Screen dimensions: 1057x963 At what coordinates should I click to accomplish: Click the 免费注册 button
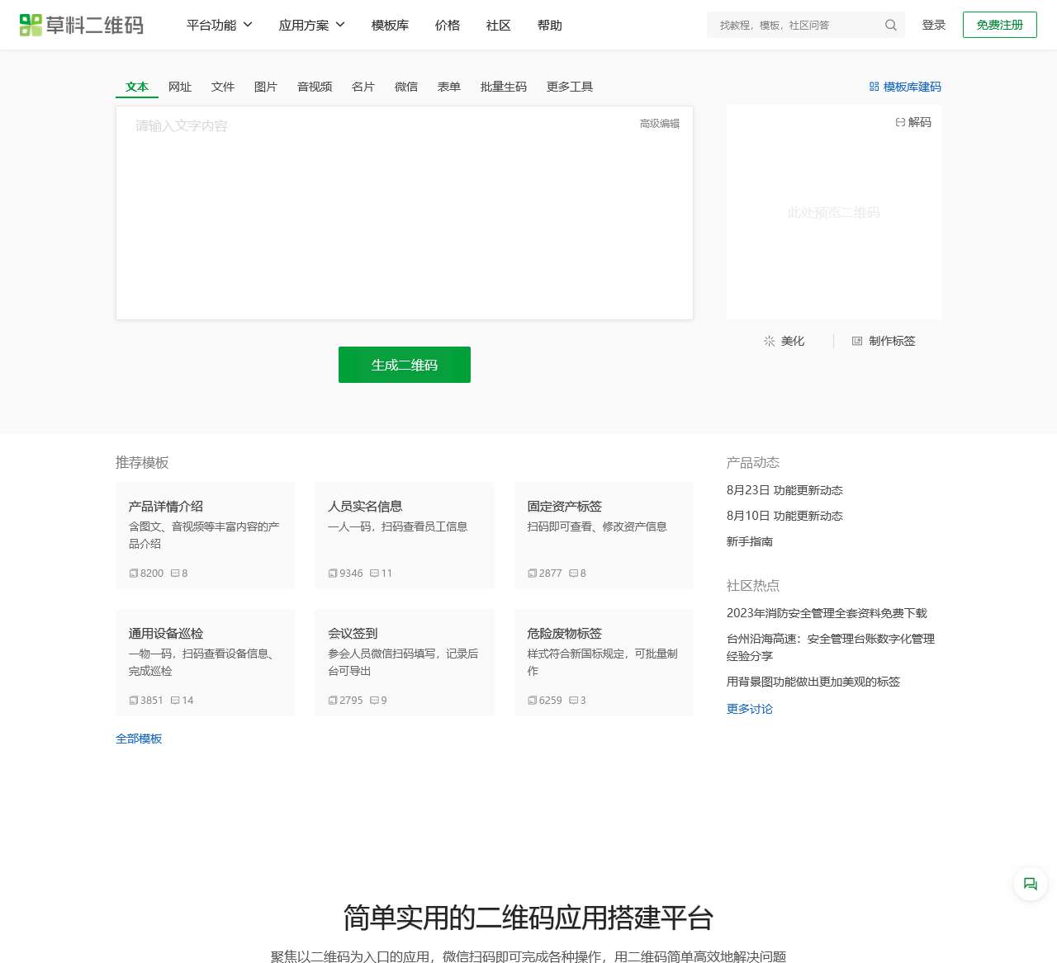[x=1000, y=25]
